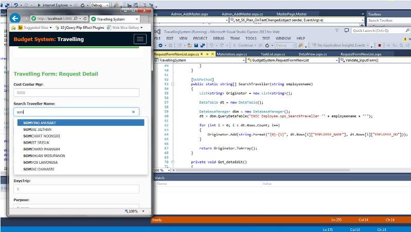
Task: Select SOMJAI JAITHAN from suggestions
Action: tap(37, 129)
